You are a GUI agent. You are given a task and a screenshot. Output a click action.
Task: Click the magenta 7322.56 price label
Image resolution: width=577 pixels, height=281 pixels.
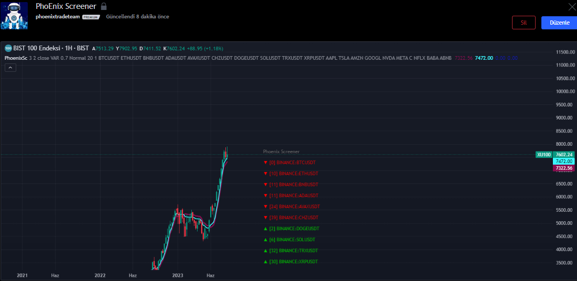coord(564,168)
